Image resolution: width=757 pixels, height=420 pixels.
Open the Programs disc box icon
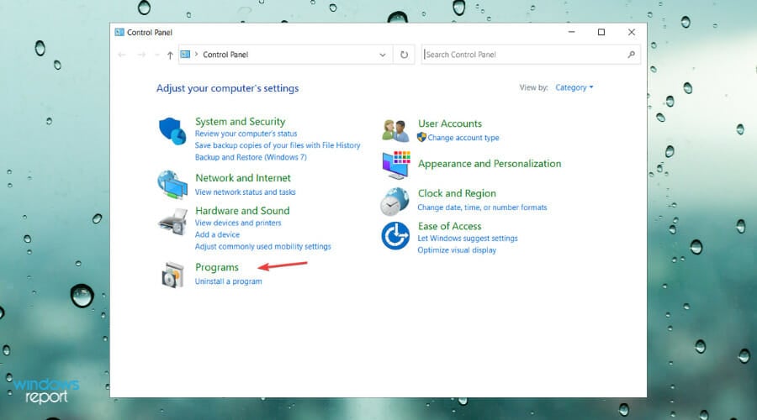(x=172, y=275)
